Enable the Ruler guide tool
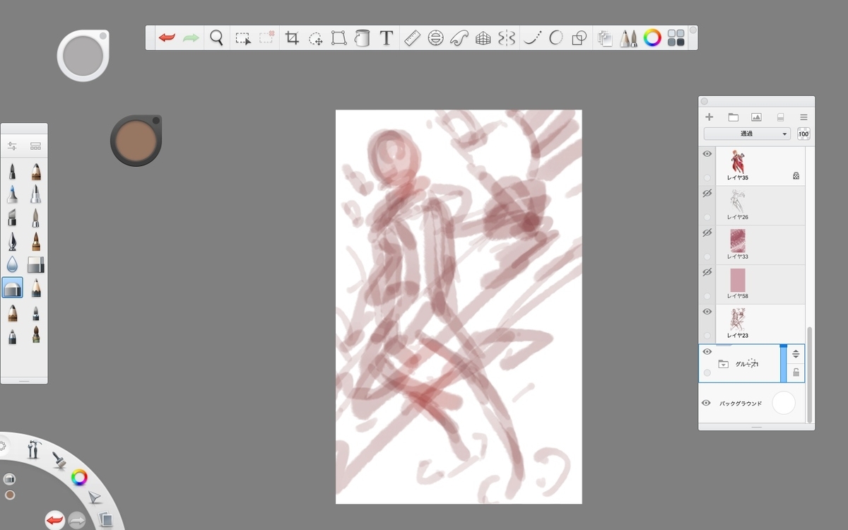The height and width of the screenshot is (530, 848). tap(413, 38)
